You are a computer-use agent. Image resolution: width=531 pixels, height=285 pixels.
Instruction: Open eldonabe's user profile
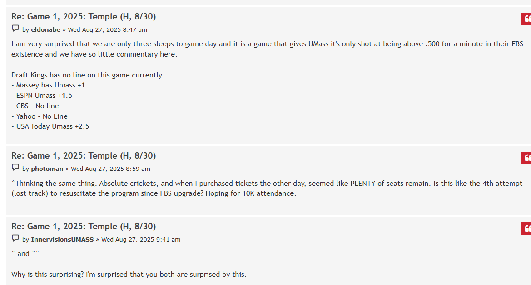coord(45,30)
